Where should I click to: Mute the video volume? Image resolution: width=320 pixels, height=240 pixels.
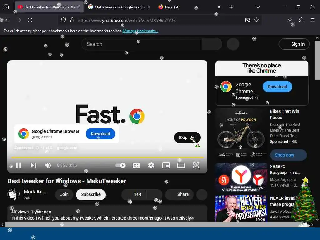(x=47, y=165)
